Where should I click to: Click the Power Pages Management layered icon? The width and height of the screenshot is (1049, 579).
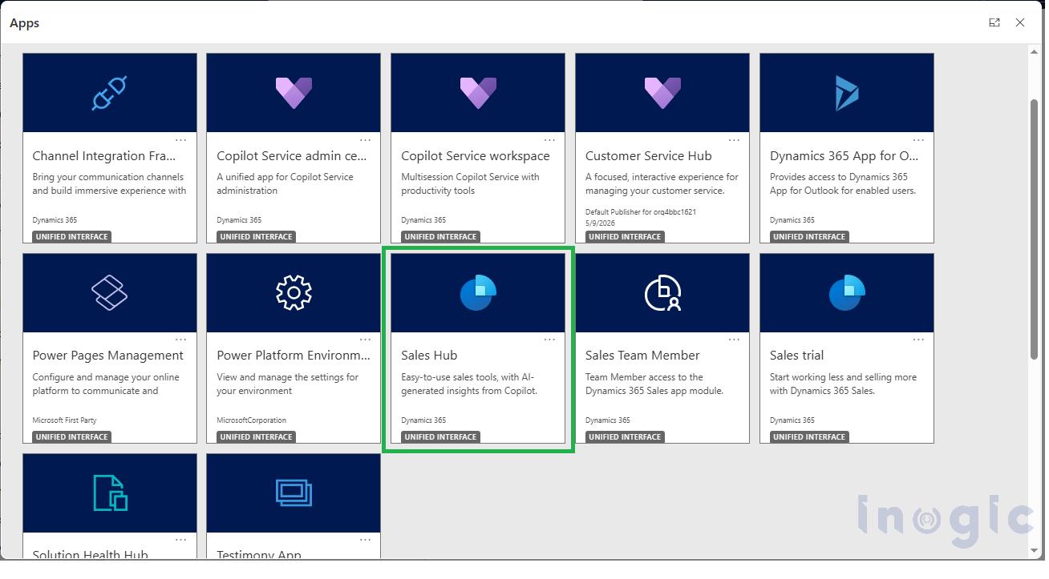pos(109,293)
